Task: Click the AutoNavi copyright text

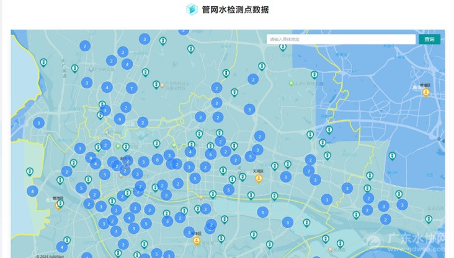Action: [x=51, y=256]
